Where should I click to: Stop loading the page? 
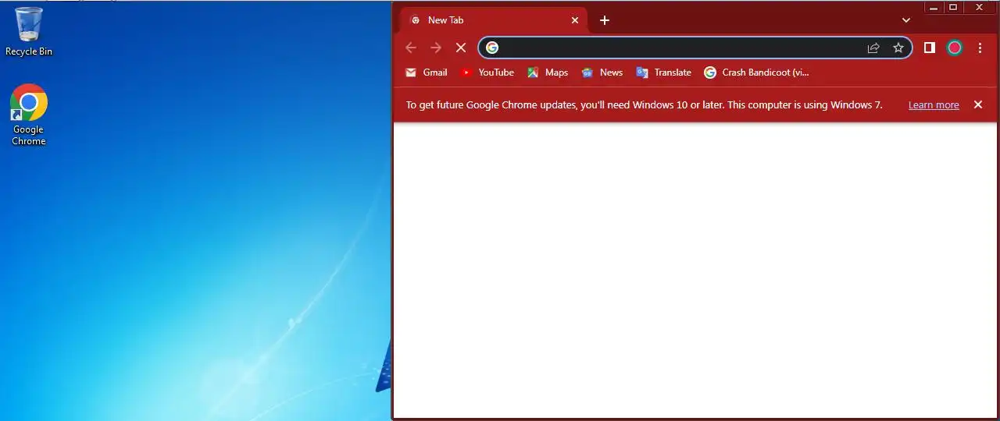pos(461,48)
